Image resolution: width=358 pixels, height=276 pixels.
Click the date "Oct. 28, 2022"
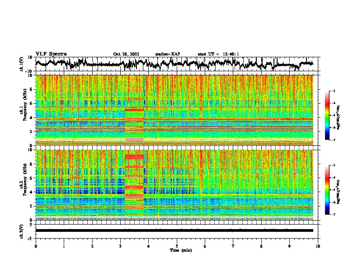point(126,54)
